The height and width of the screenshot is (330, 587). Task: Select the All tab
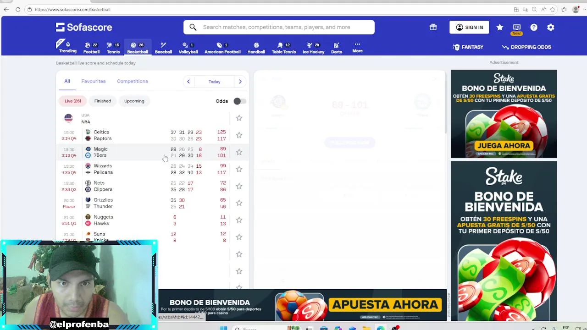[x=67, y=81]
